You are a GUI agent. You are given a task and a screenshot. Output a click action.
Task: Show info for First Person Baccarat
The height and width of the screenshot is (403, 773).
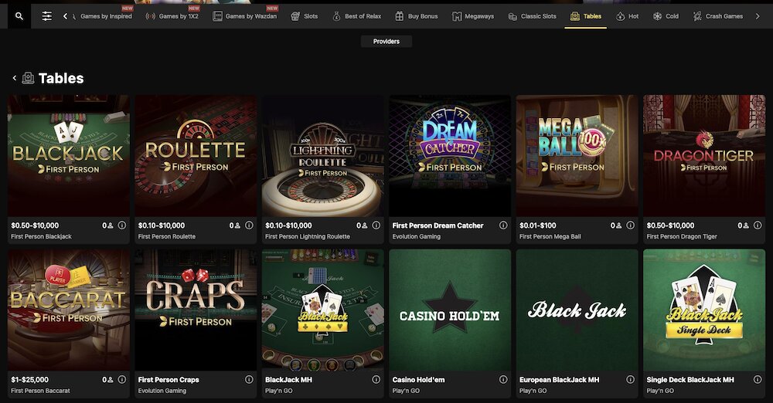[x=122, y=379]
